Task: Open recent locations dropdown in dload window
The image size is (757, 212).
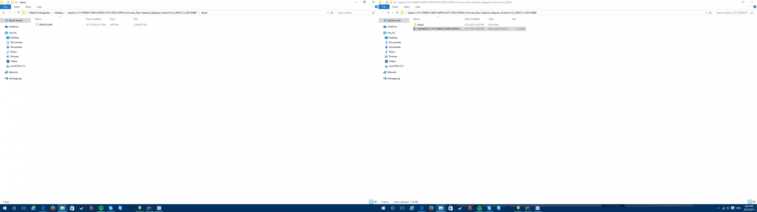Action: pyautogui.click(x=14, y=13)
